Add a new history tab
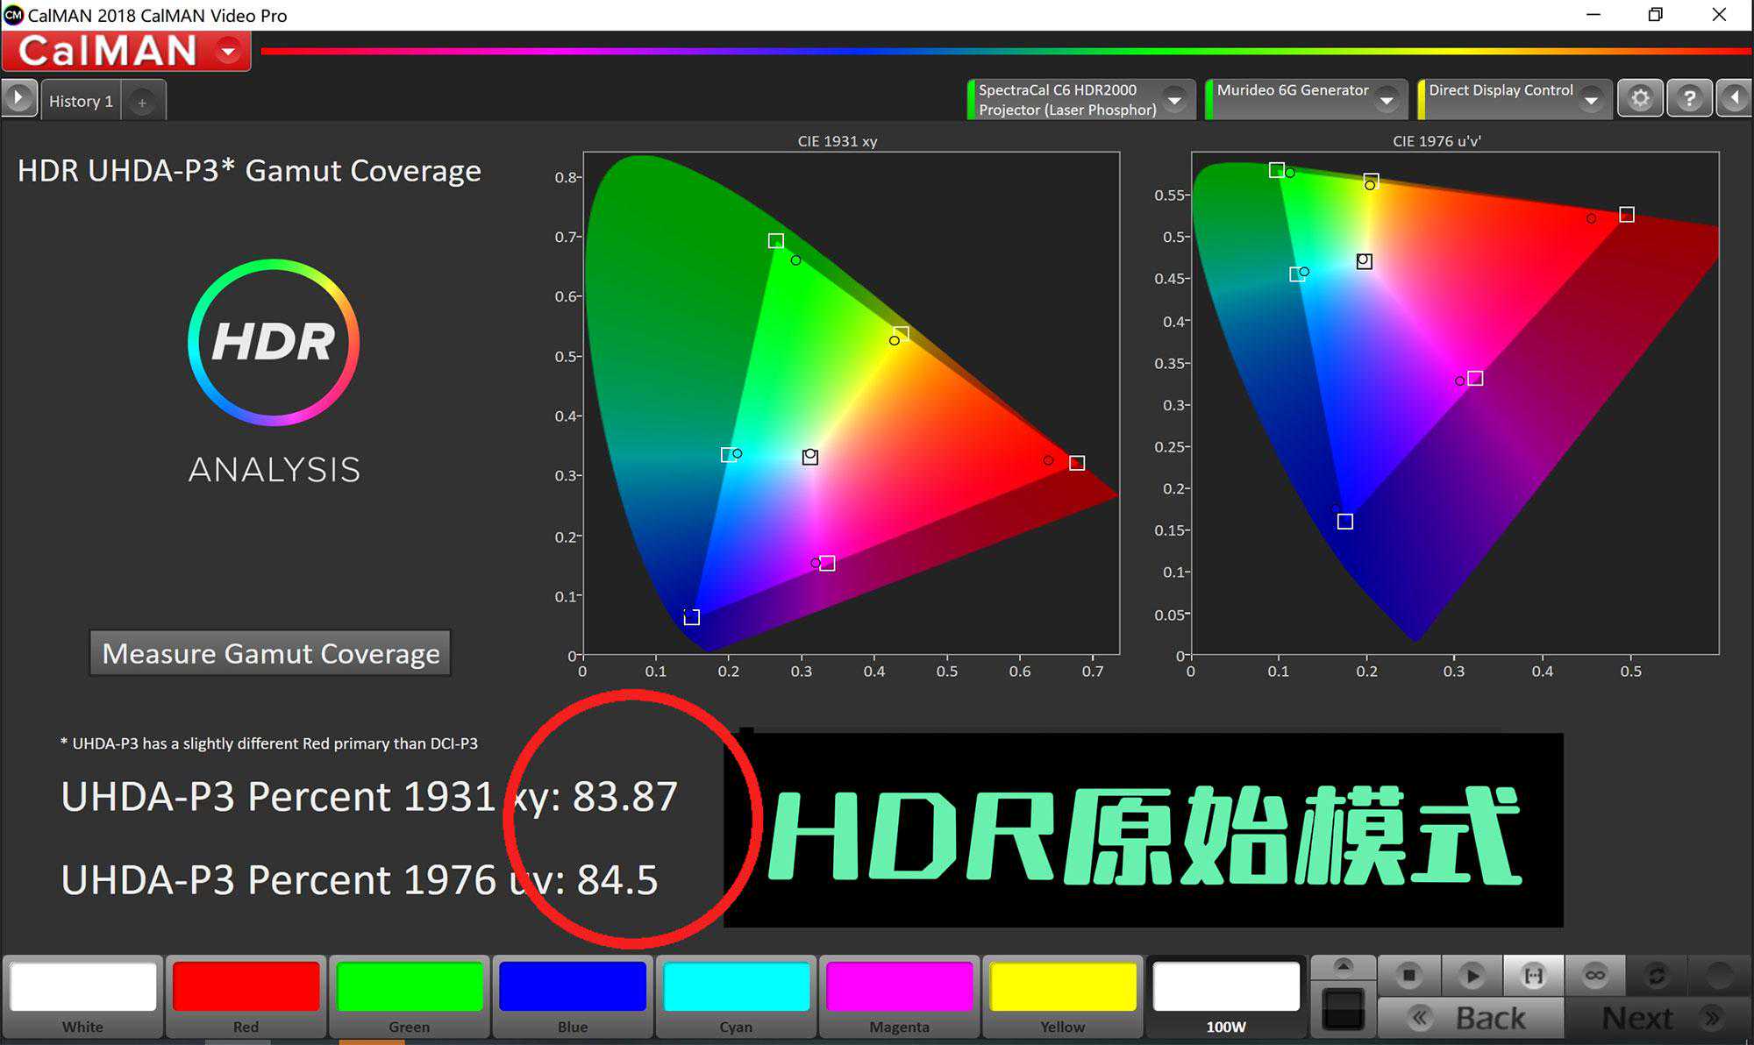 click(x=142, y=103)
